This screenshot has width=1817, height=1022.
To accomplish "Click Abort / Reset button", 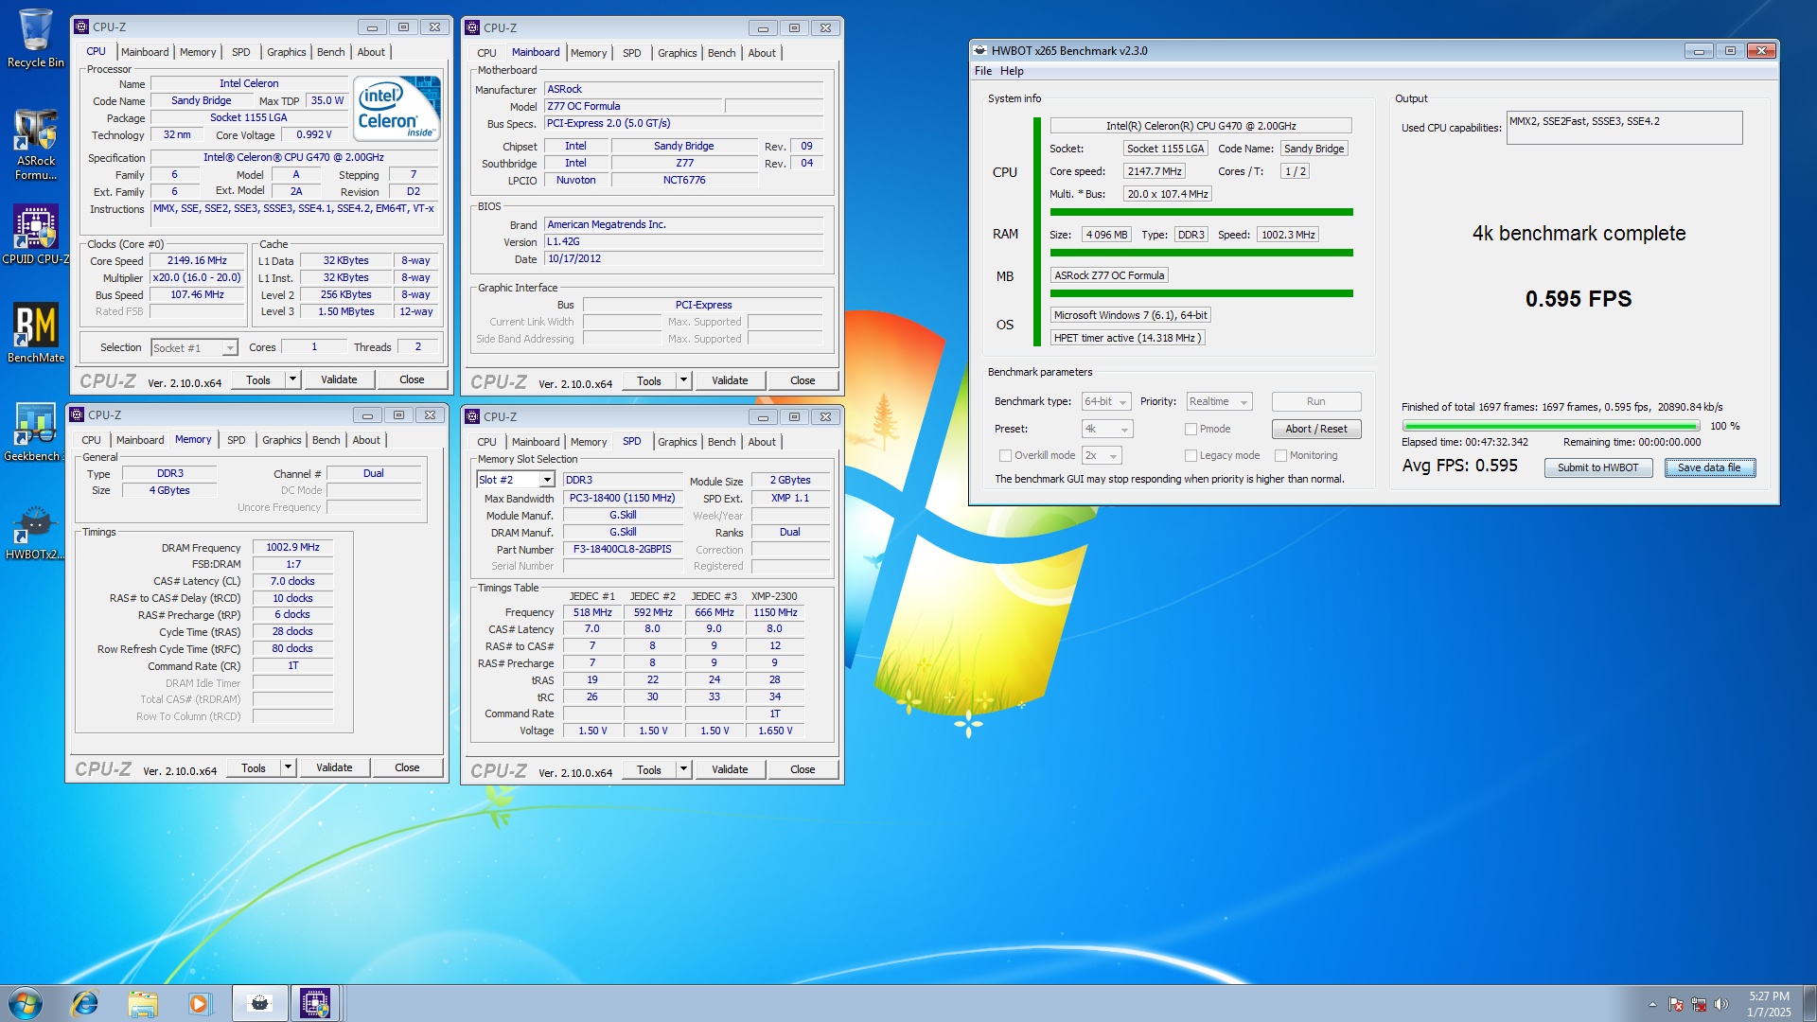I will point(1315,430).
